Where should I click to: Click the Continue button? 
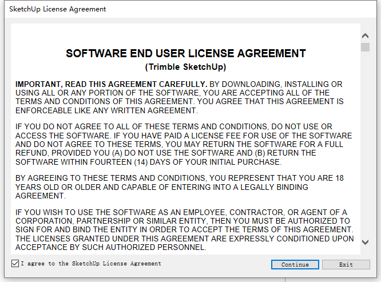295,264
